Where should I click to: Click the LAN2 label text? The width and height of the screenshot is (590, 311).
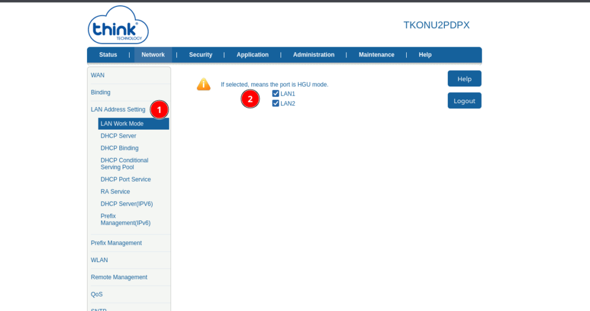click(x=288, y=104)
